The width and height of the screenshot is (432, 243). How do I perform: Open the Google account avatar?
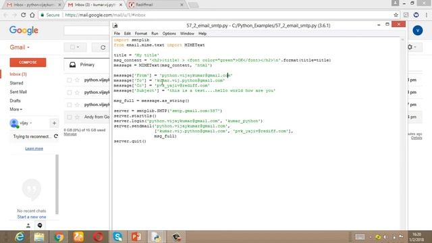[x=418, y=30]
